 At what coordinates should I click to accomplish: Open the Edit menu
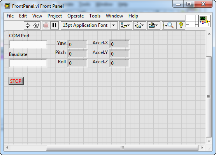[x=23, y=16]
